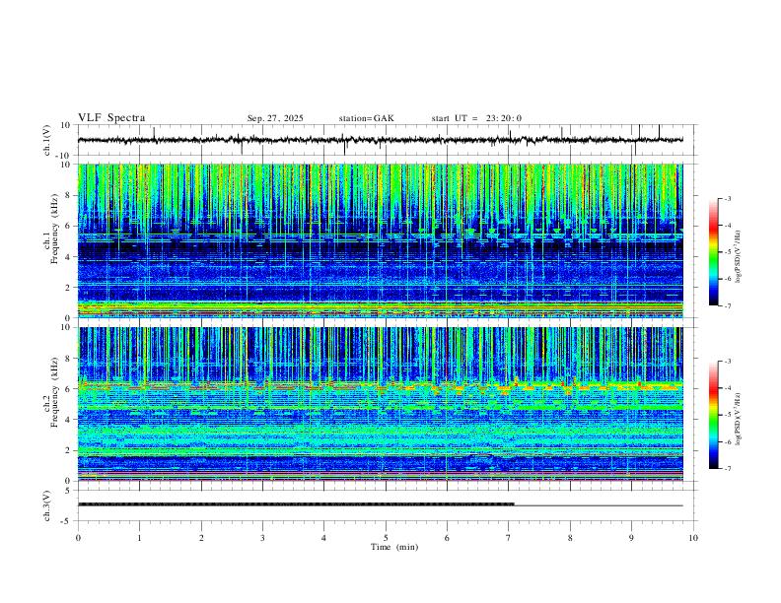Click the "9" tick on the Time axis
This screenshot has height=603, width=781.
tap(631, 538)
